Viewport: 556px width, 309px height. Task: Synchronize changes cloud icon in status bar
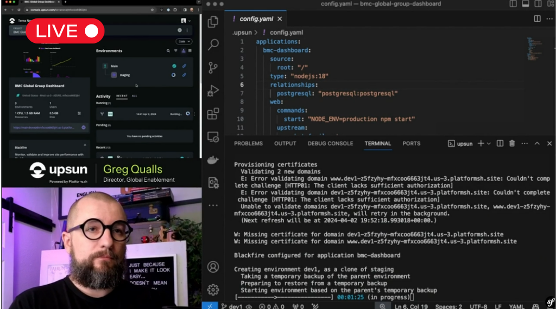click(x=249, y=306)
